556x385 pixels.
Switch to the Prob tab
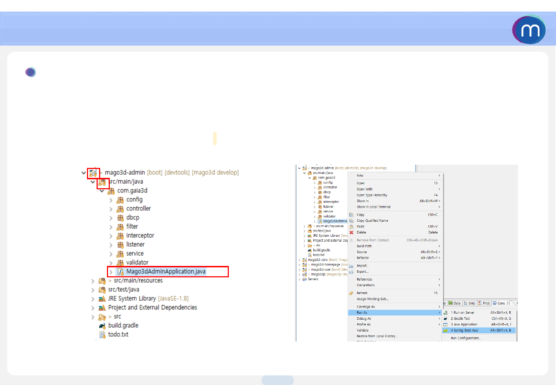point(484,303)
